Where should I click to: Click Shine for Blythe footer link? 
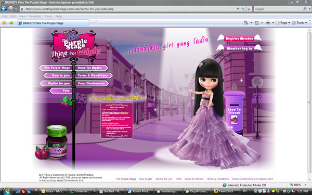pos(194,179)
